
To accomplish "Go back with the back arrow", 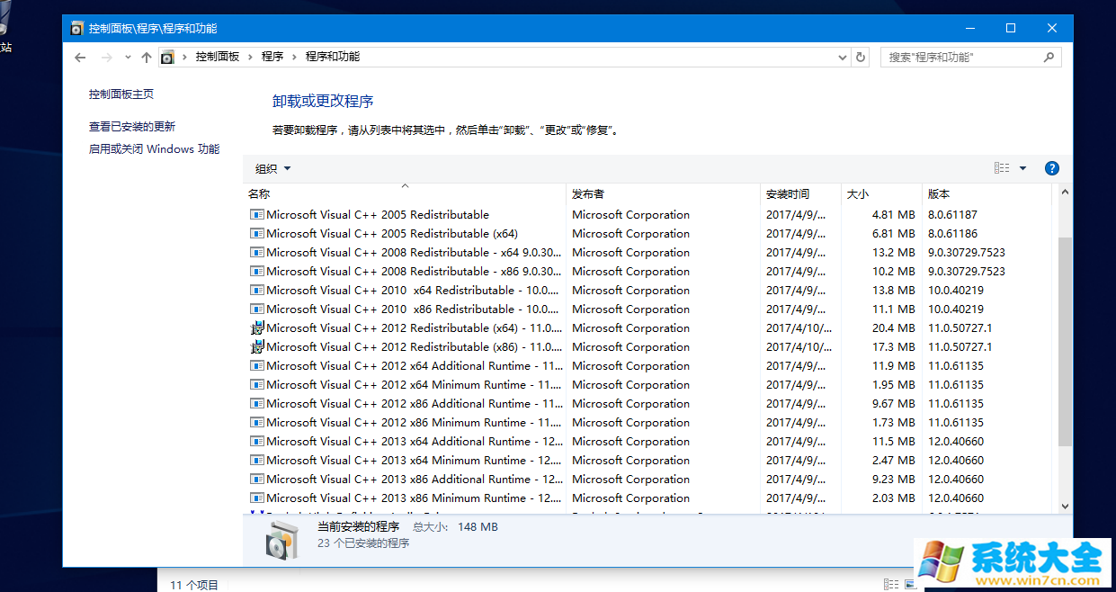I will pos(80,57).
